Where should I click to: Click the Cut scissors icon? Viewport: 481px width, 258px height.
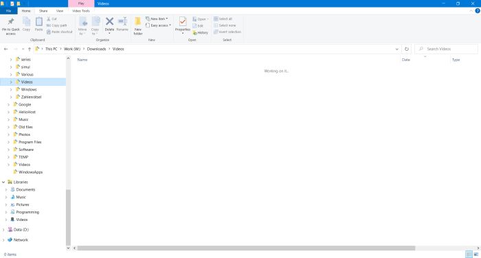[x=49, y=19]
